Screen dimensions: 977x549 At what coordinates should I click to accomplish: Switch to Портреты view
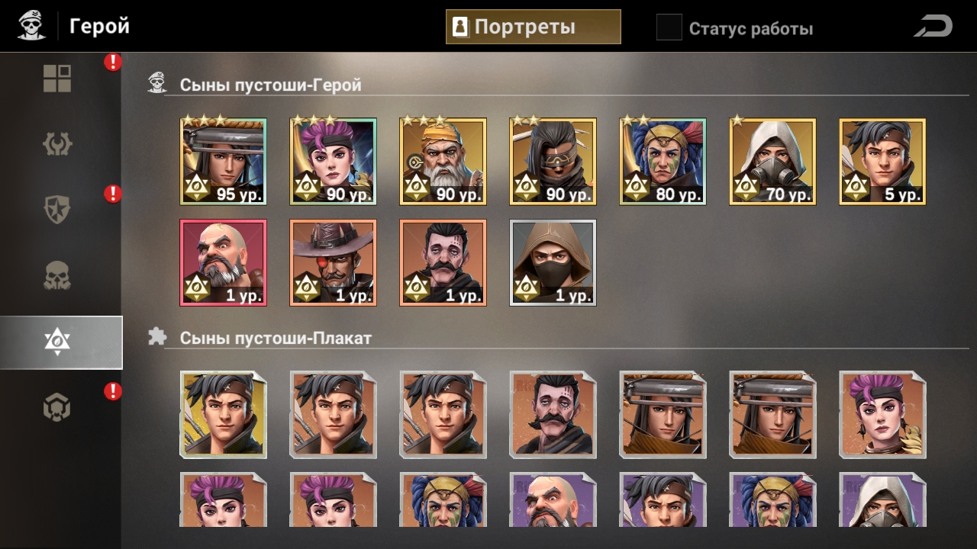tap(534, 27)
